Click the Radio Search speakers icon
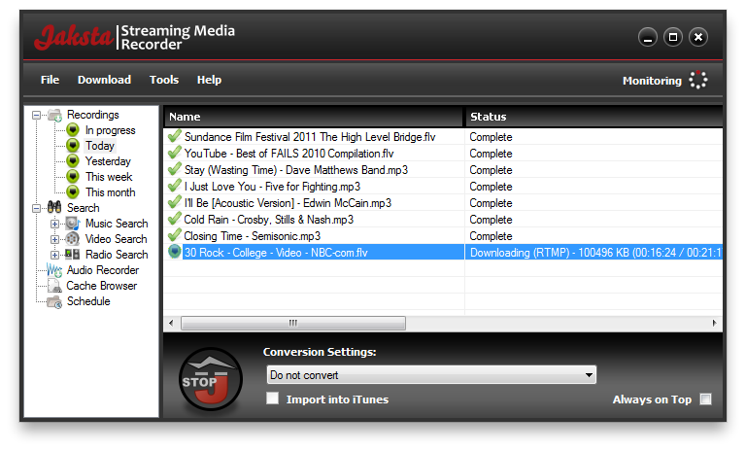 tap(72, 255)
